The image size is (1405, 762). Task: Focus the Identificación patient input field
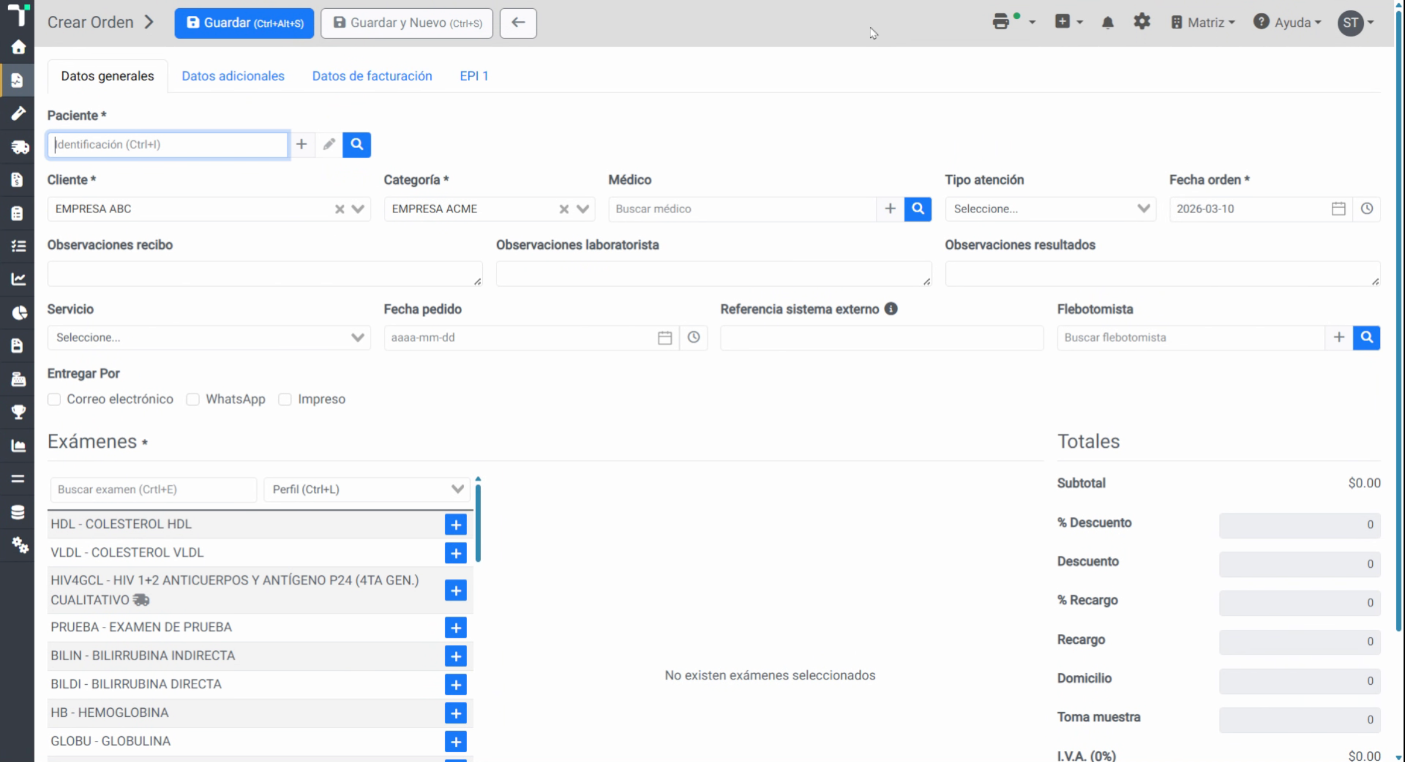pyautogui.click(x=168, y=145)
